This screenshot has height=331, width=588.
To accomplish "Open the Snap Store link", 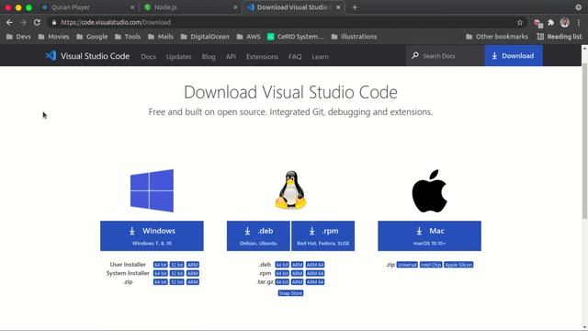I will coord(290,293).
